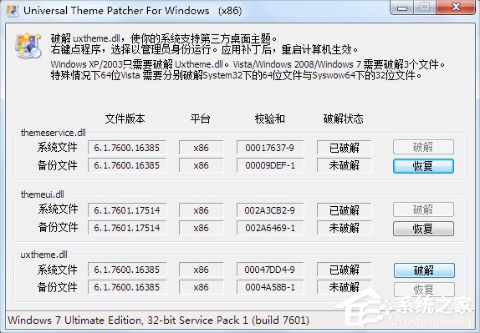
Task: Select themeui.dll backup file version field
Action: coord(127,228)
